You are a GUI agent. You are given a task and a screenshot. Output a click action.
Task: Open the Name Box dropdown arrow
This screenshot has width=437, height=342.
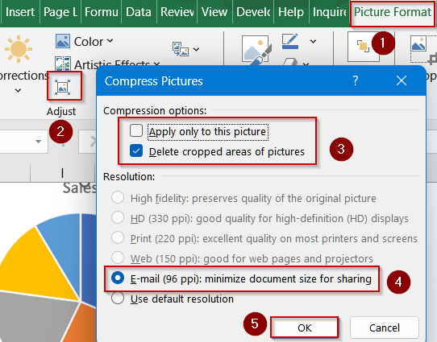coord(38,142)
